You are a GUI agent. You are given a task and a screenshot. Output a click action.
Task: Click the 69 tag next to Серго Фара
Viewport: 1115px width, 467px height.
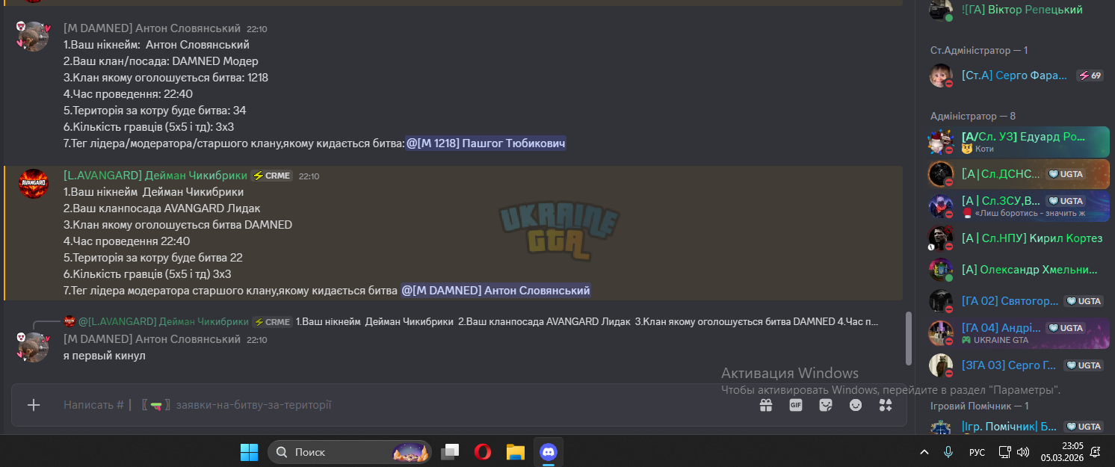point(1090,75)
